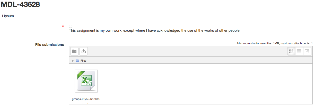Click the own work statement label
This screenshot has height=107, width=315.
coord(155,31)
